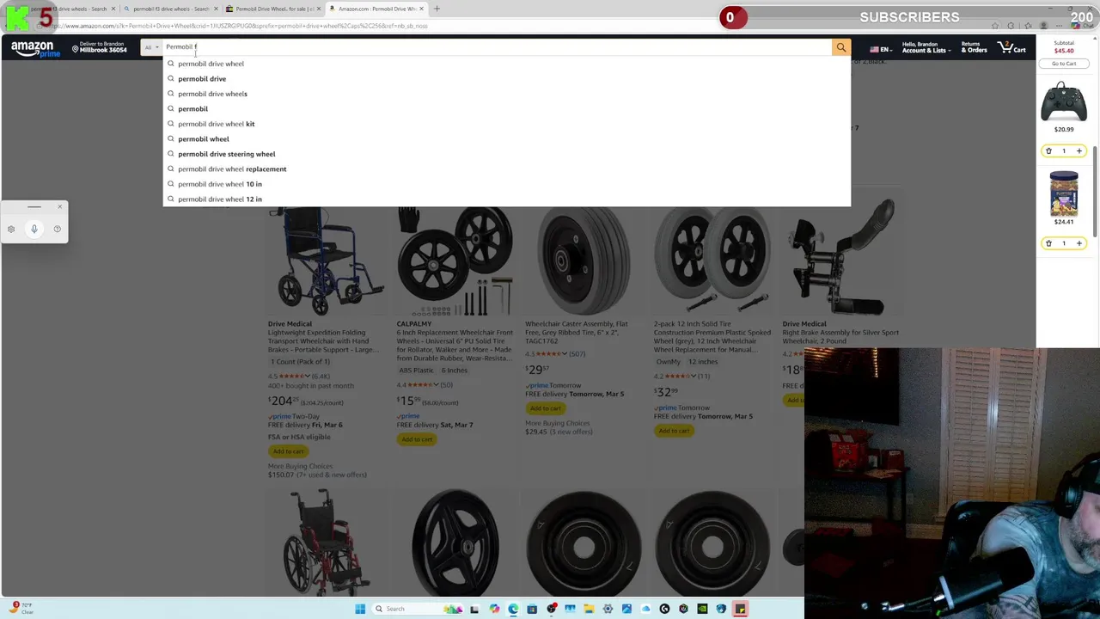Click Xbox controller thumbnail in cart sidebar
The height and width of the screenshot is (619, 1100).
click(1064, 102)
